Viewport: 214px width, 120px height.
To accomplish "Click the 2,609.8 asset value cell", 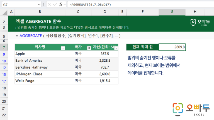I will point(105,74).
